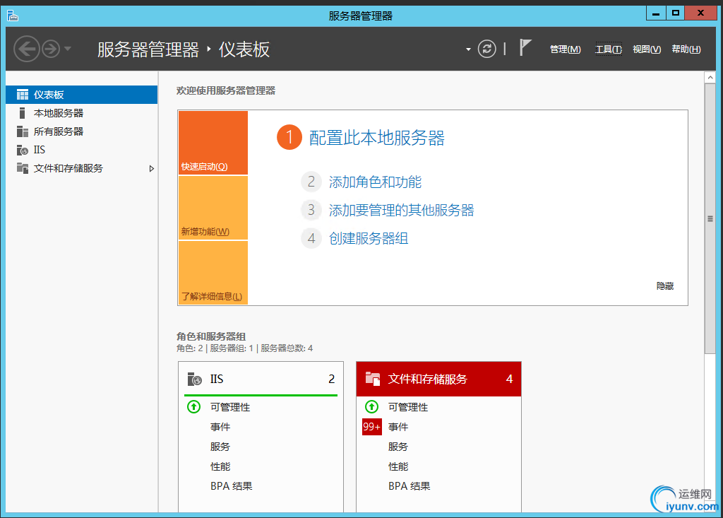The height and width of the screenshot is (518, 723).
Task: Hide the welcome panel via 隐藏
Action: (665, 286)
